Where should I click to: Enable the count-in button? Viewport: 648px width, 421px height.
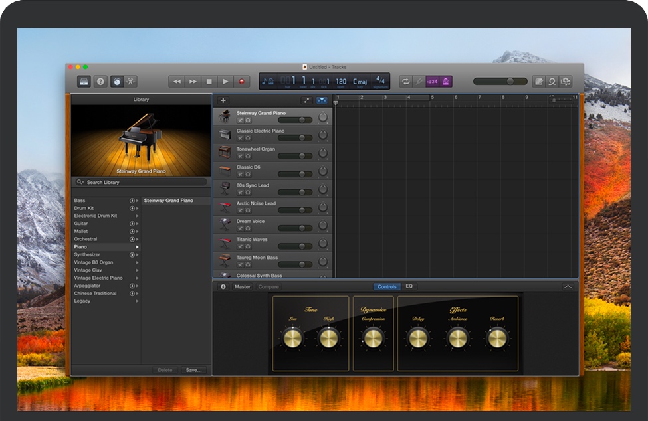point(433,82)
